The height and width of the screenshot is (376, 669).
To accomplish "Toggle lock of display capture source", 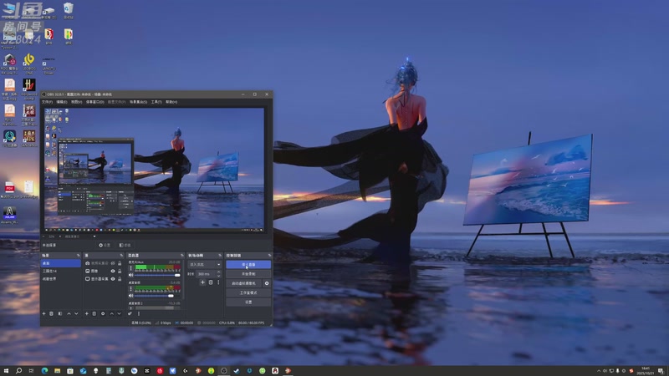I will pos(120,279).
